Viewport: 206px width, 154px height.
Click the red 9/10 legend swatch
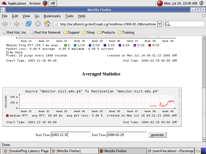[x=150, y=45]
